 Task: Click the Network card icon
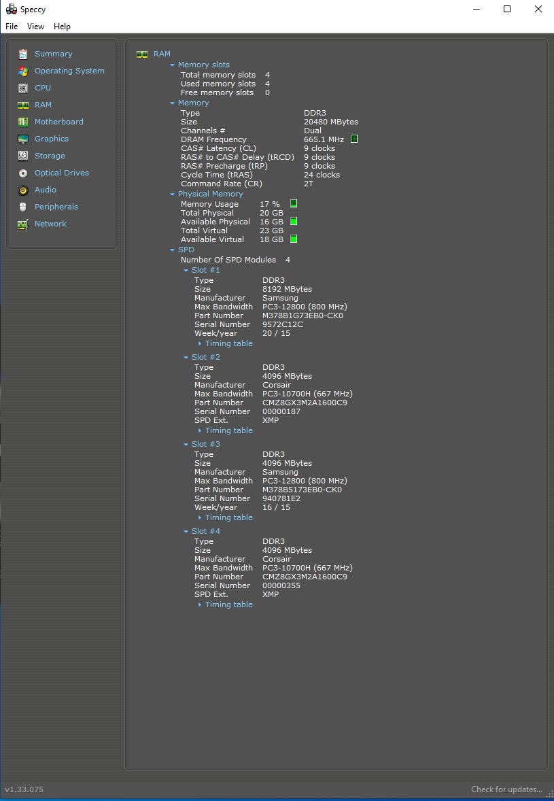(x=23, y=224)
